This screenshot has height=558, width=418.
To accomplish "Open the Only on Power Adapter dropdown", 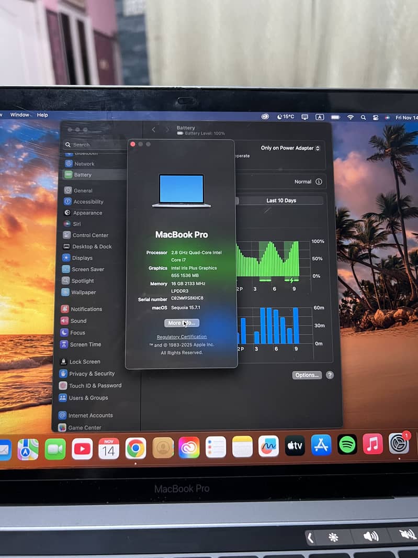I will tap(290, 148).
